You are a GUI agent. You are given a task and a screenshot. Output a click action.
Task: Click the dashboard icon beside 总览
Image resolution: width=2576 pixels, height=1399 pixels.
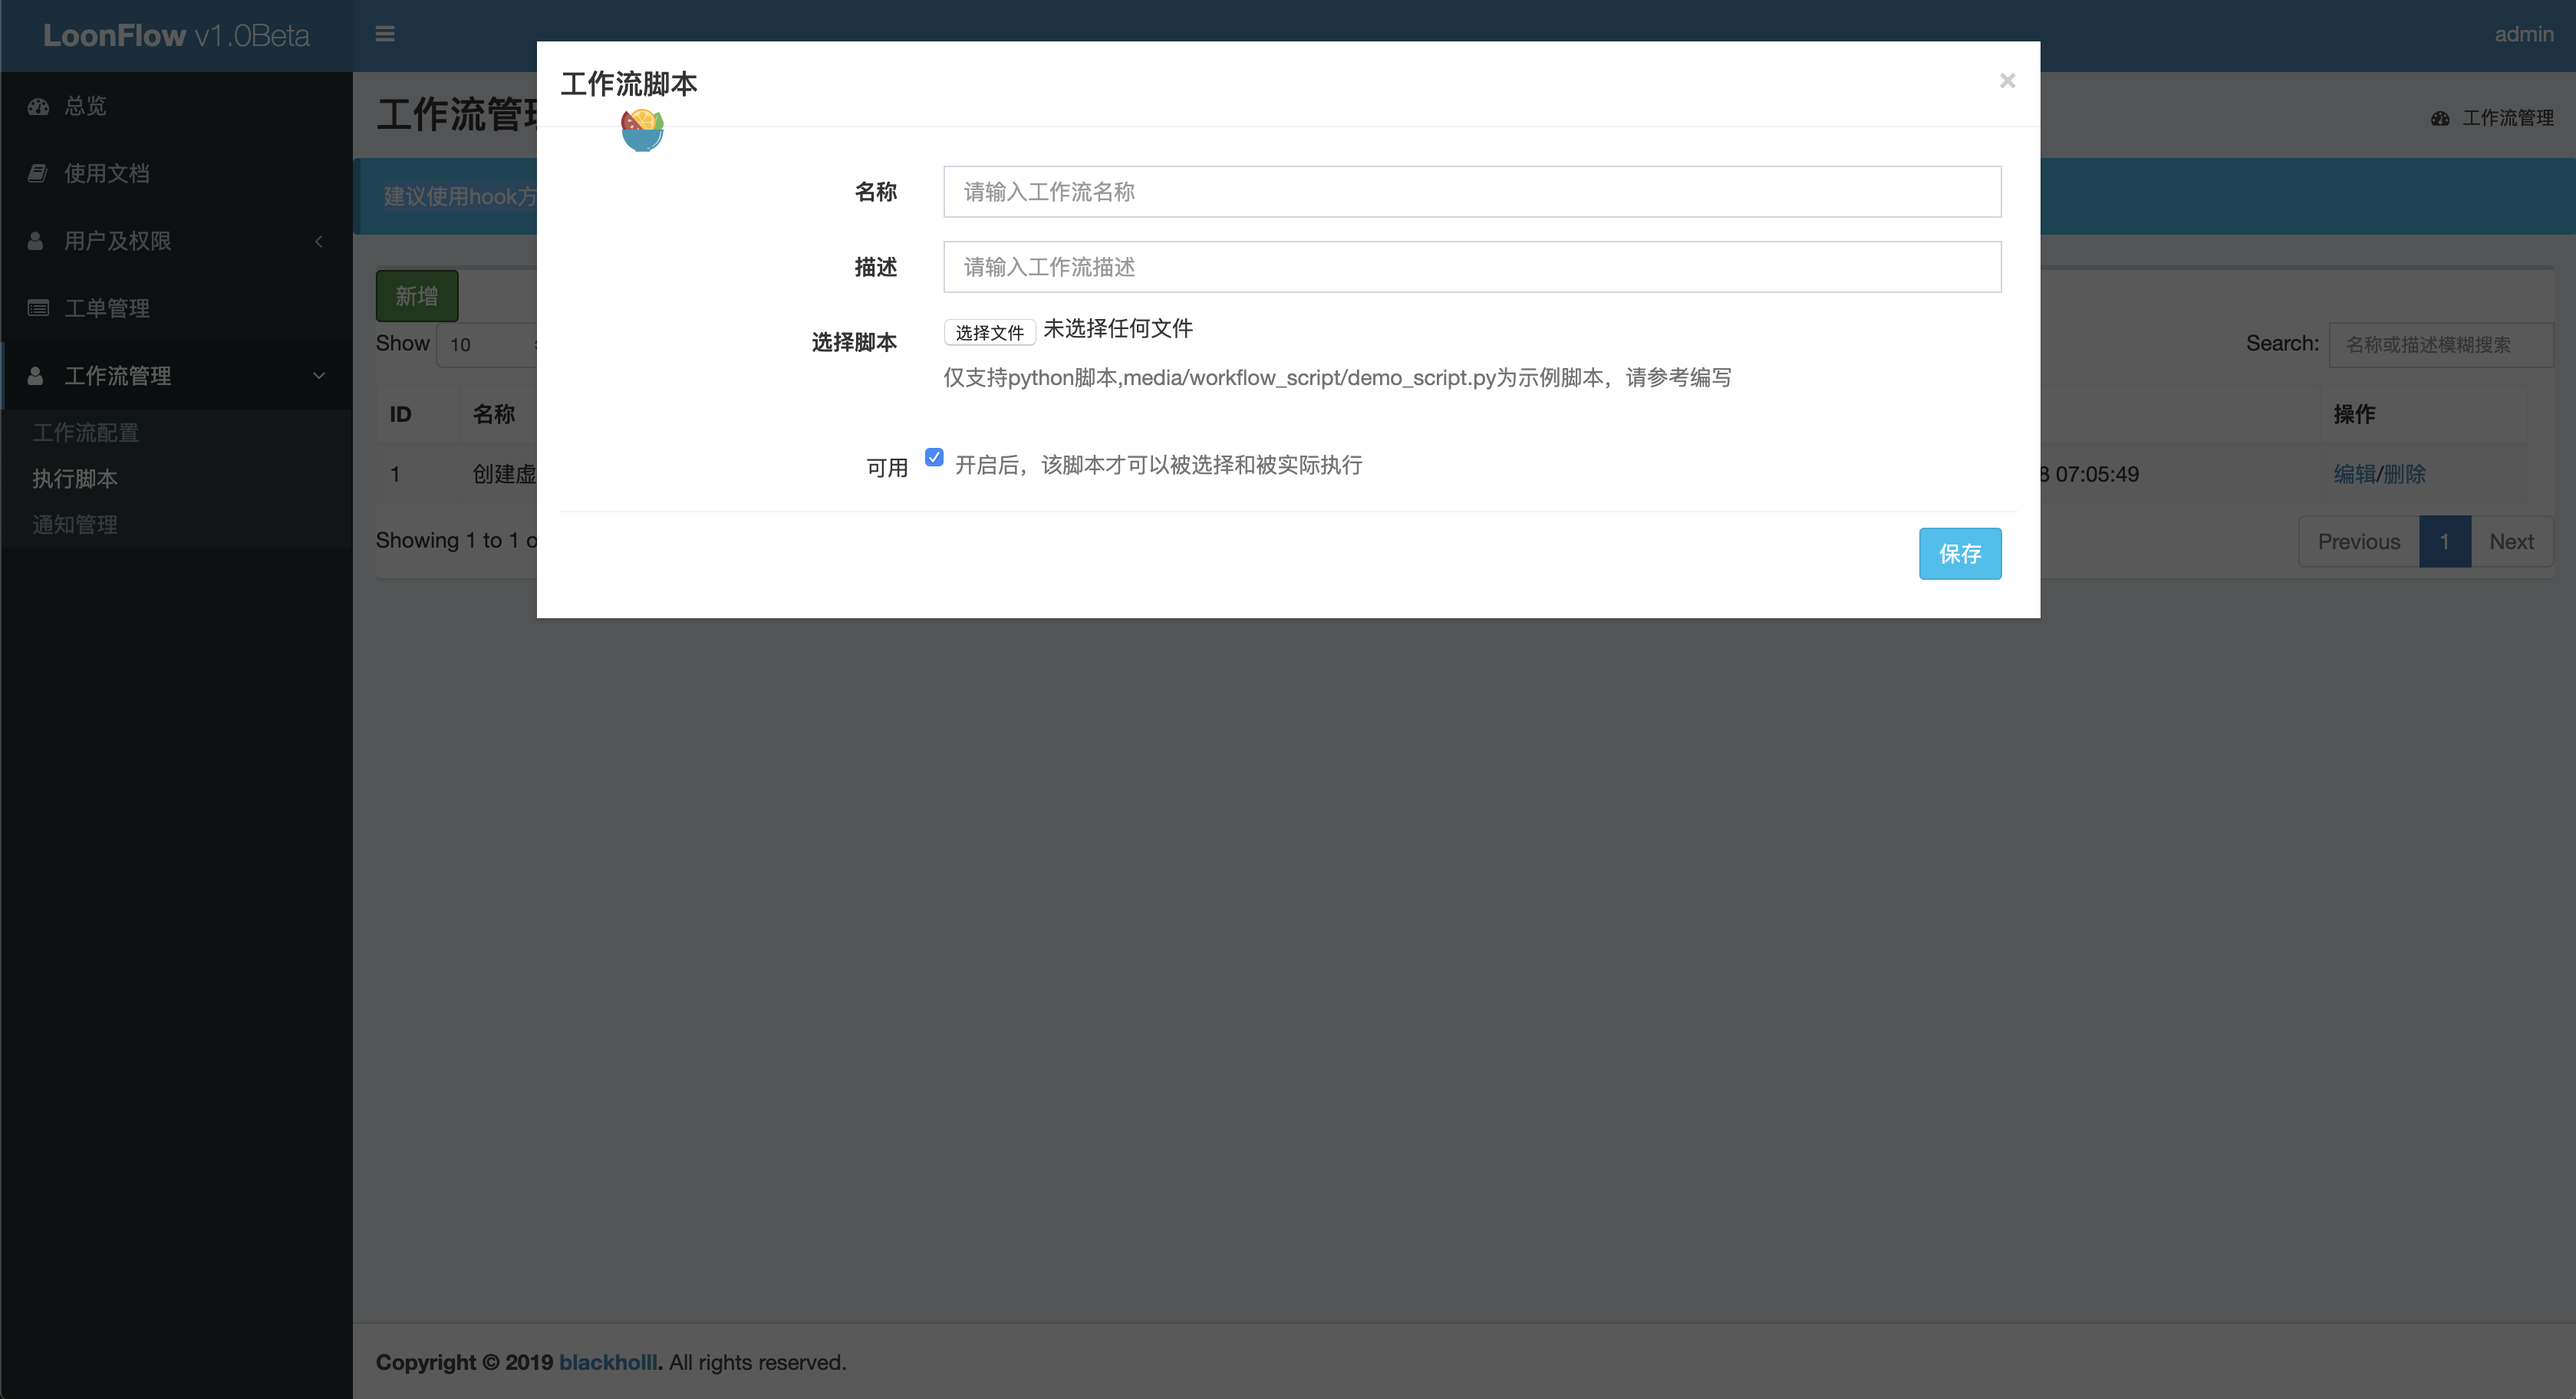[38, 106]
